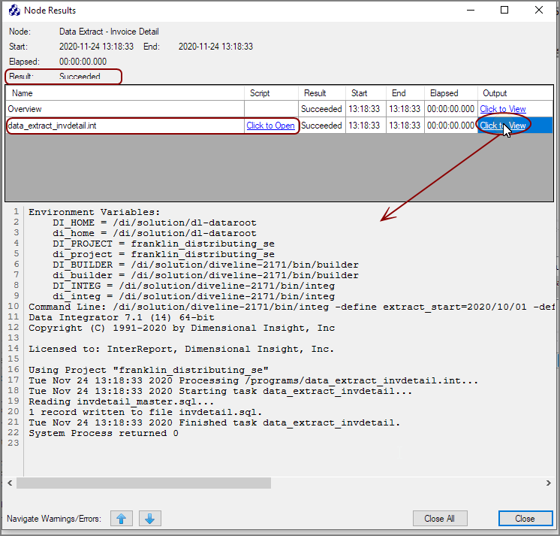This screenshot has height=536, width=560.
Task: Sort by the Name column header
Action: point(125,93)
